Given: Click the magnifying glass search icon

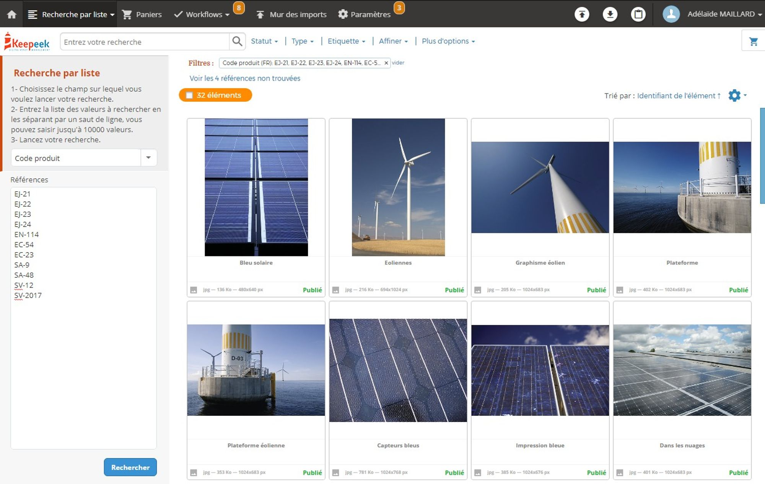Looking at the screenshot, I should (237, 41).
